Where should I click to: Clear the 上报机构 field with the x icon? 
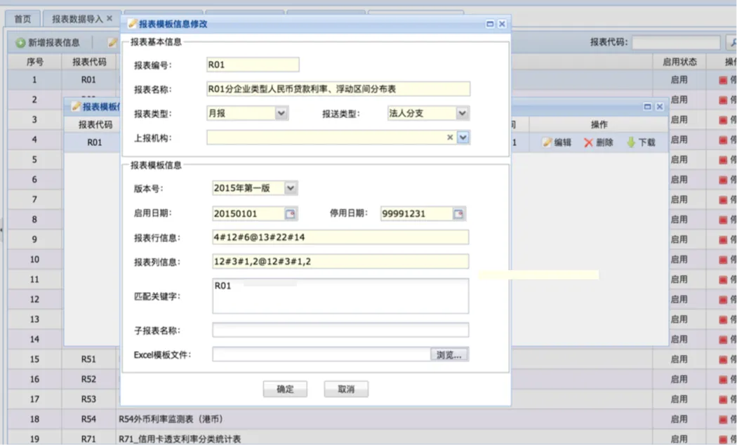tap(450, 138)
